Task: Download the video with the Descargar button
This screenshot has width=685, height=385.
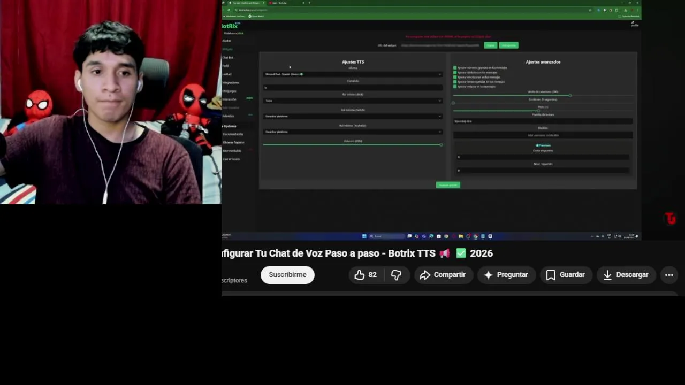Action: 626,275
